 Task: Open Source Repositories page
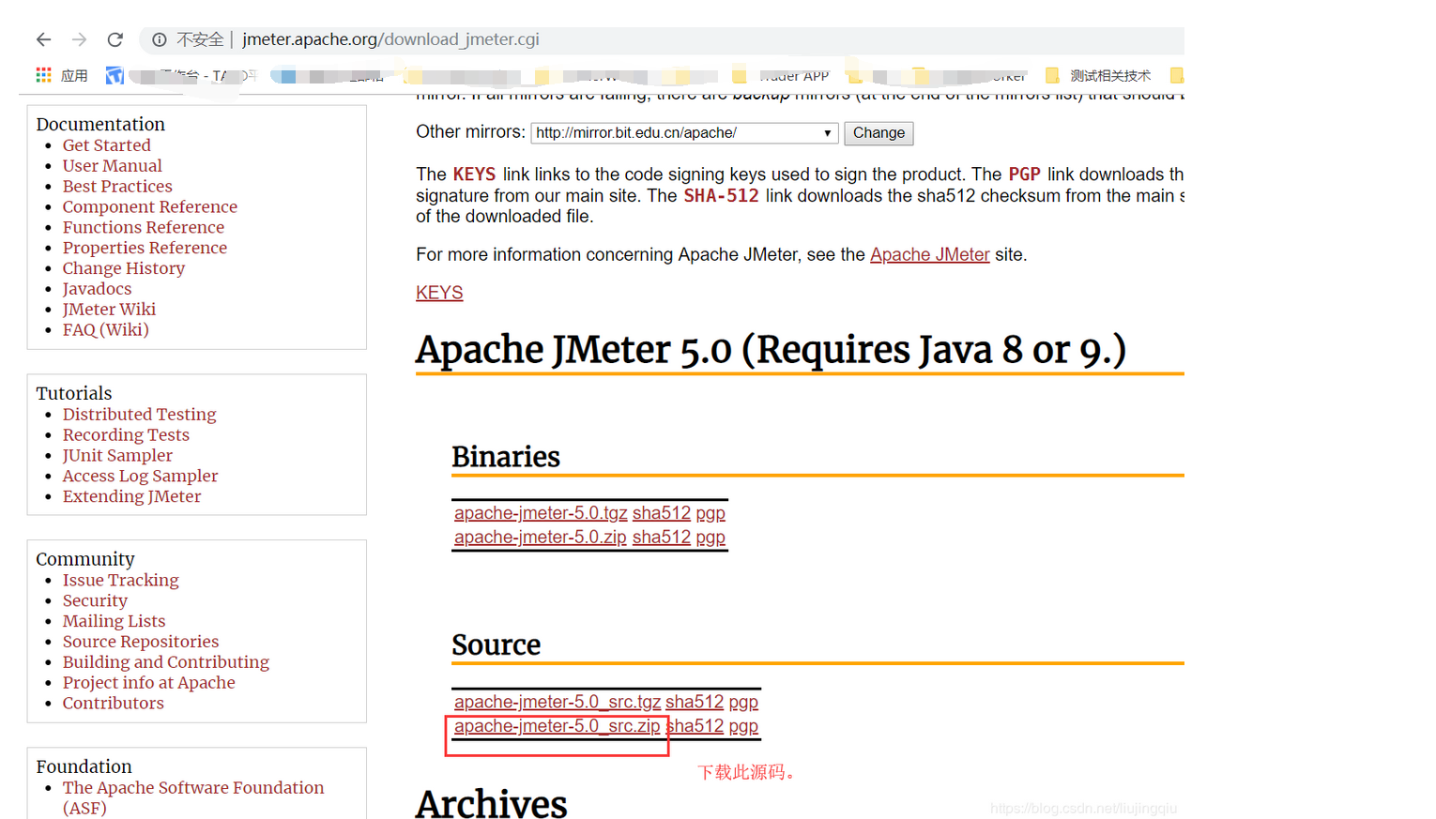tap(140, 643)
